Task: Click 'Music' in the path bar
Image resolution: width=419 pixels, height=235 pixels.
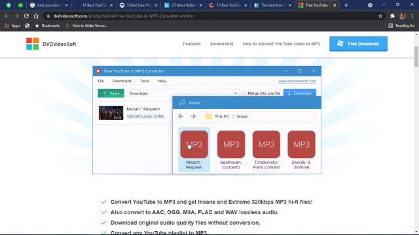Action: point(242,116)
